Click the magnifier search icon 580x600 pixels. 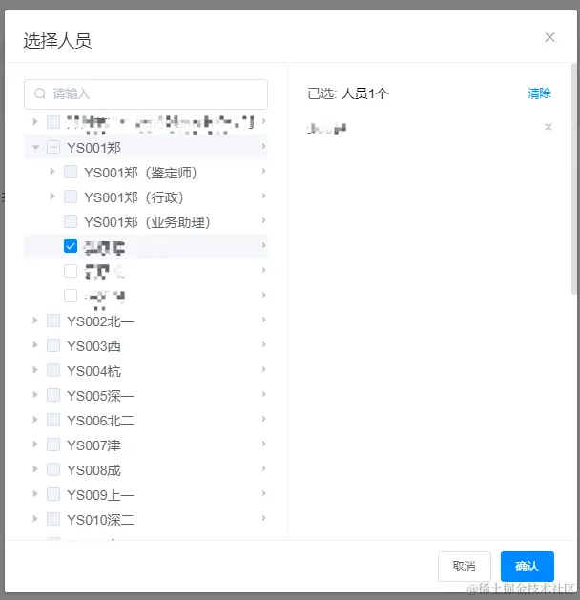click(x=40, y=93)
